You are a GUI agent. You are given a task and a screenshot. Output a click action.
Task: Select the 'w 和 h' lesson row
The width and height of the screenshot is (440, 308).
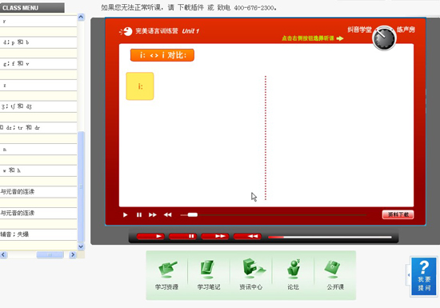click(x=38, y=170)
